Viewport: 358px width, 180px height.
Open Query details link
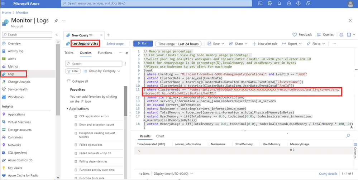(x=328, y=174)
